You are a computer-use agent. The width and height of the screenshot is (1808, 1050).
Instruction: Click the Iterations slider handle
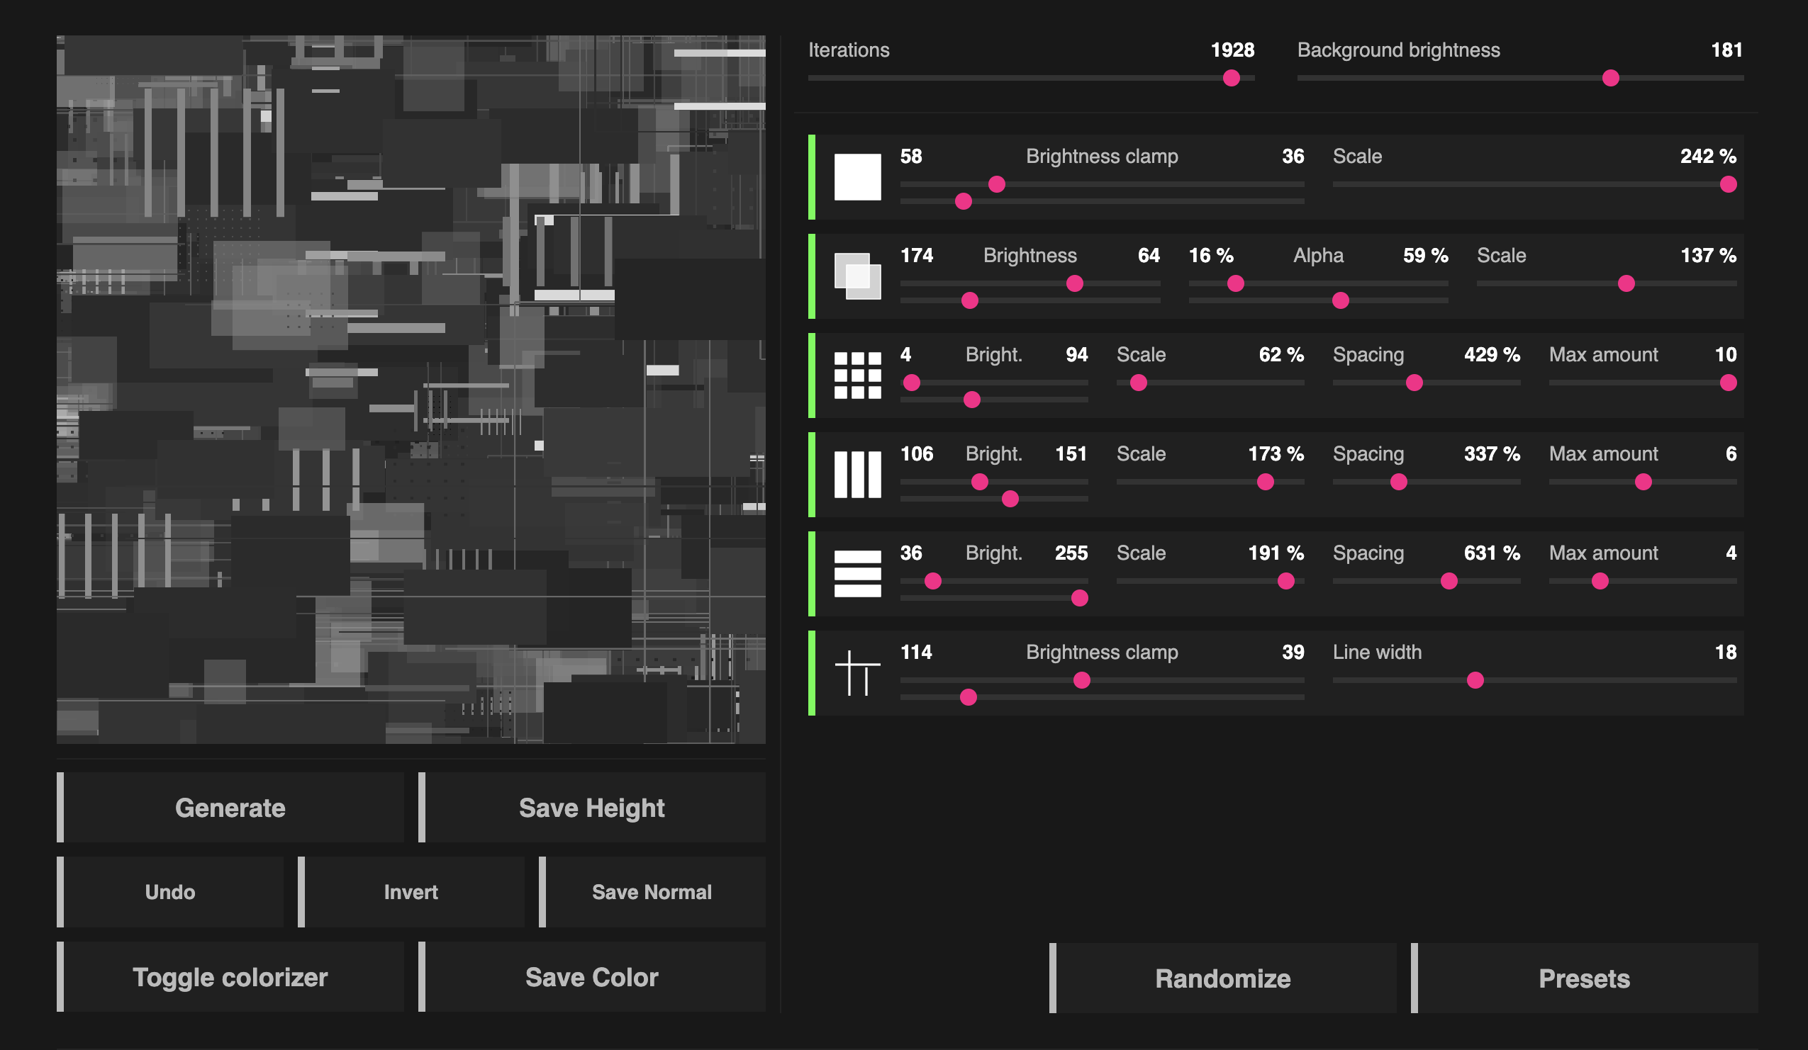pyautogui.click(x=1231, y=78)
